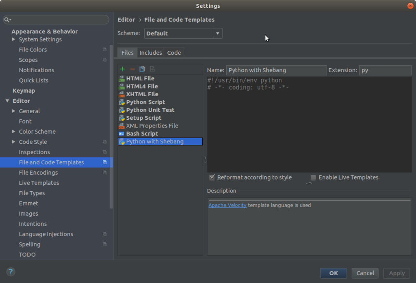Close the Settings dialog window
This screenshot has height=283, width=416.
coord(410,6)
